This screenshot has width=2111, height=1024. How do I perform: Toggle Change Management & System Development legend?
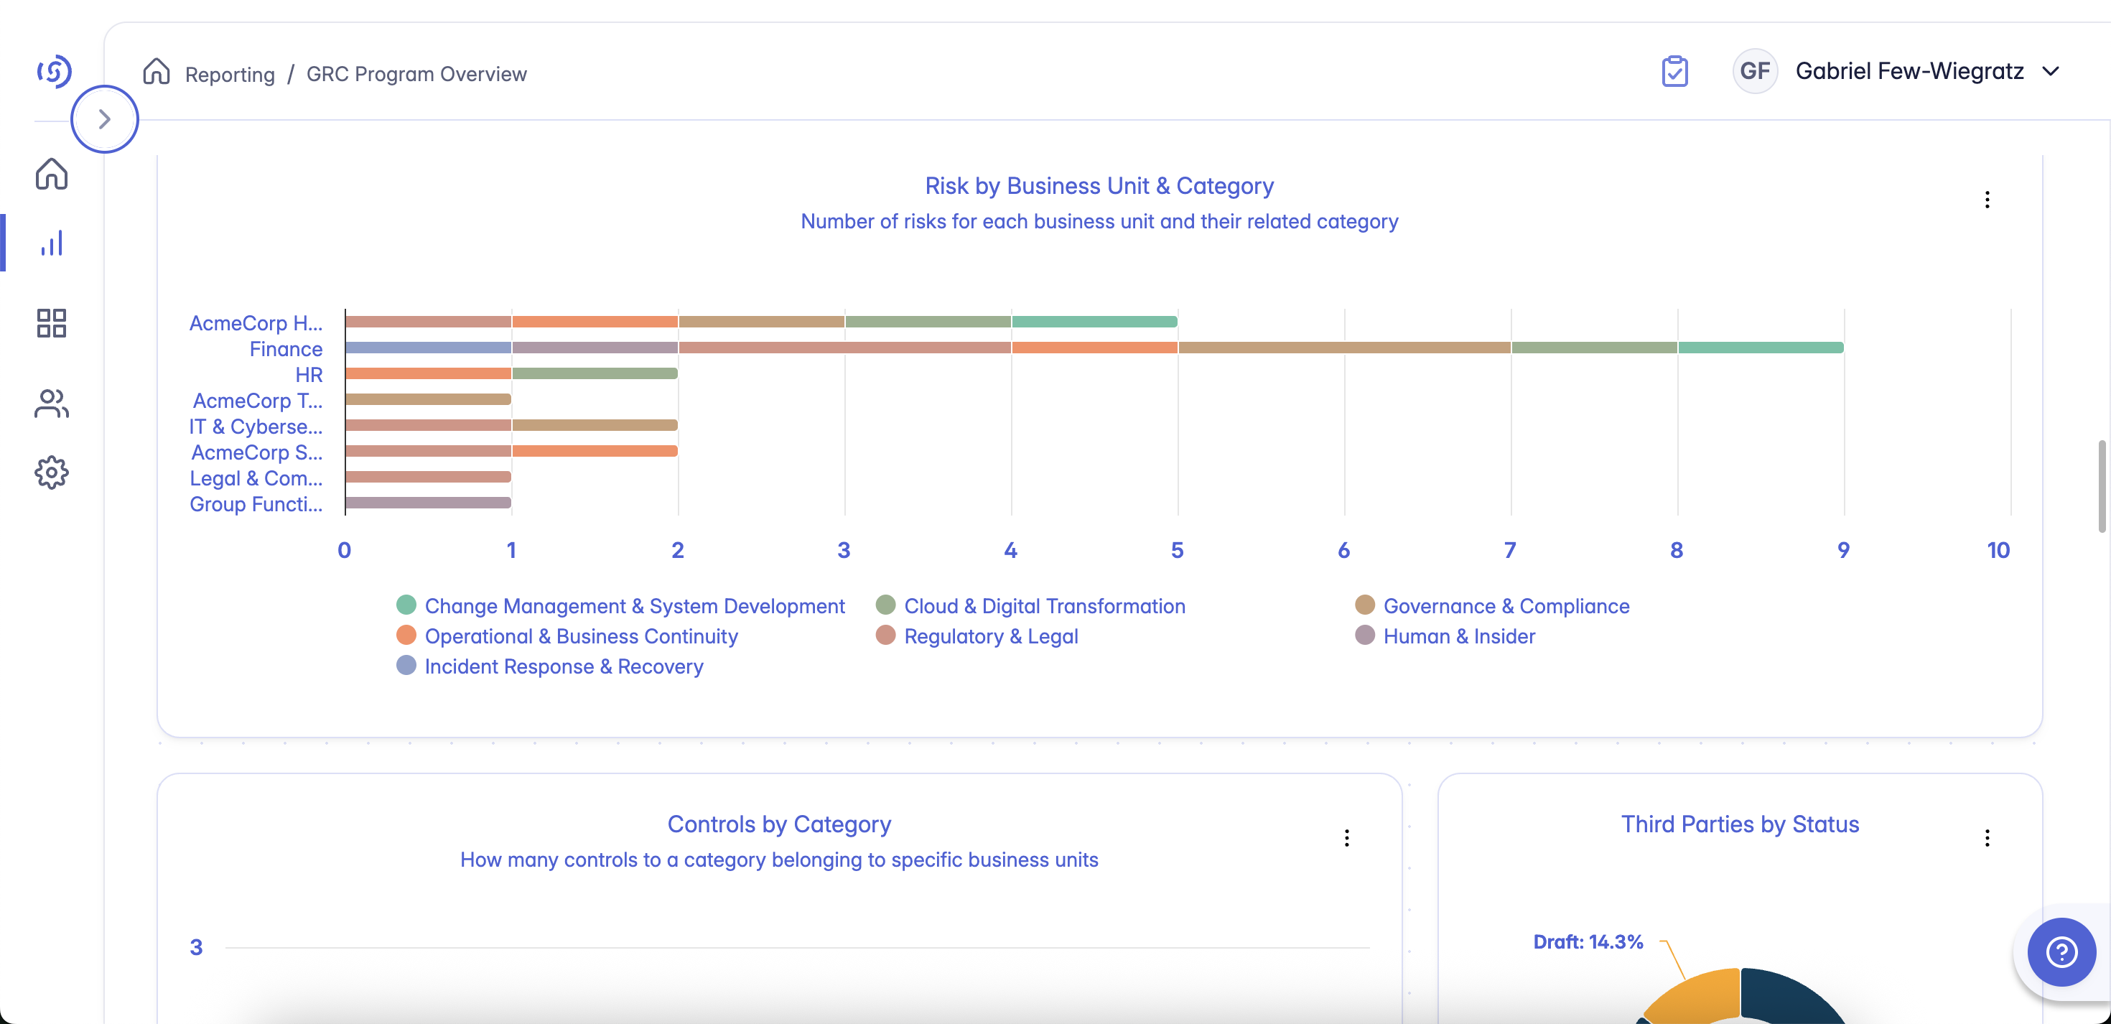633,606
